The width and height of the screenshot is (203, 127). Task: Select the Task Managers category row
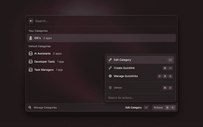pos(63,70)
